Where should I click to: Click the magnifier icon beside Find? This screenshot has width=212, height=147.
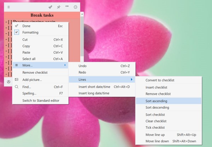coord(17,87)
